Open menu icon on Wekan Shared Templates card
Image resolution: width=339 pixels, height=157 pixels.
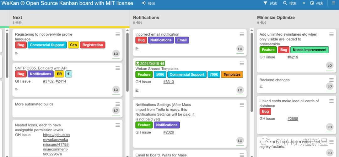[242, 63]
